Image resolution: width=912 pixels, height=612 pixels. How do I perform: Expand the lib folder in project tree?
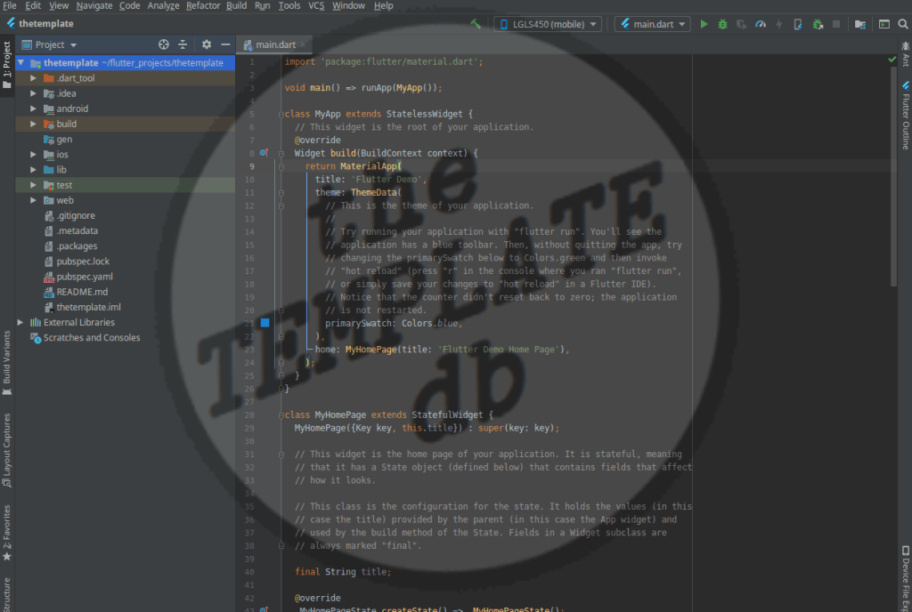click(33, 170)
